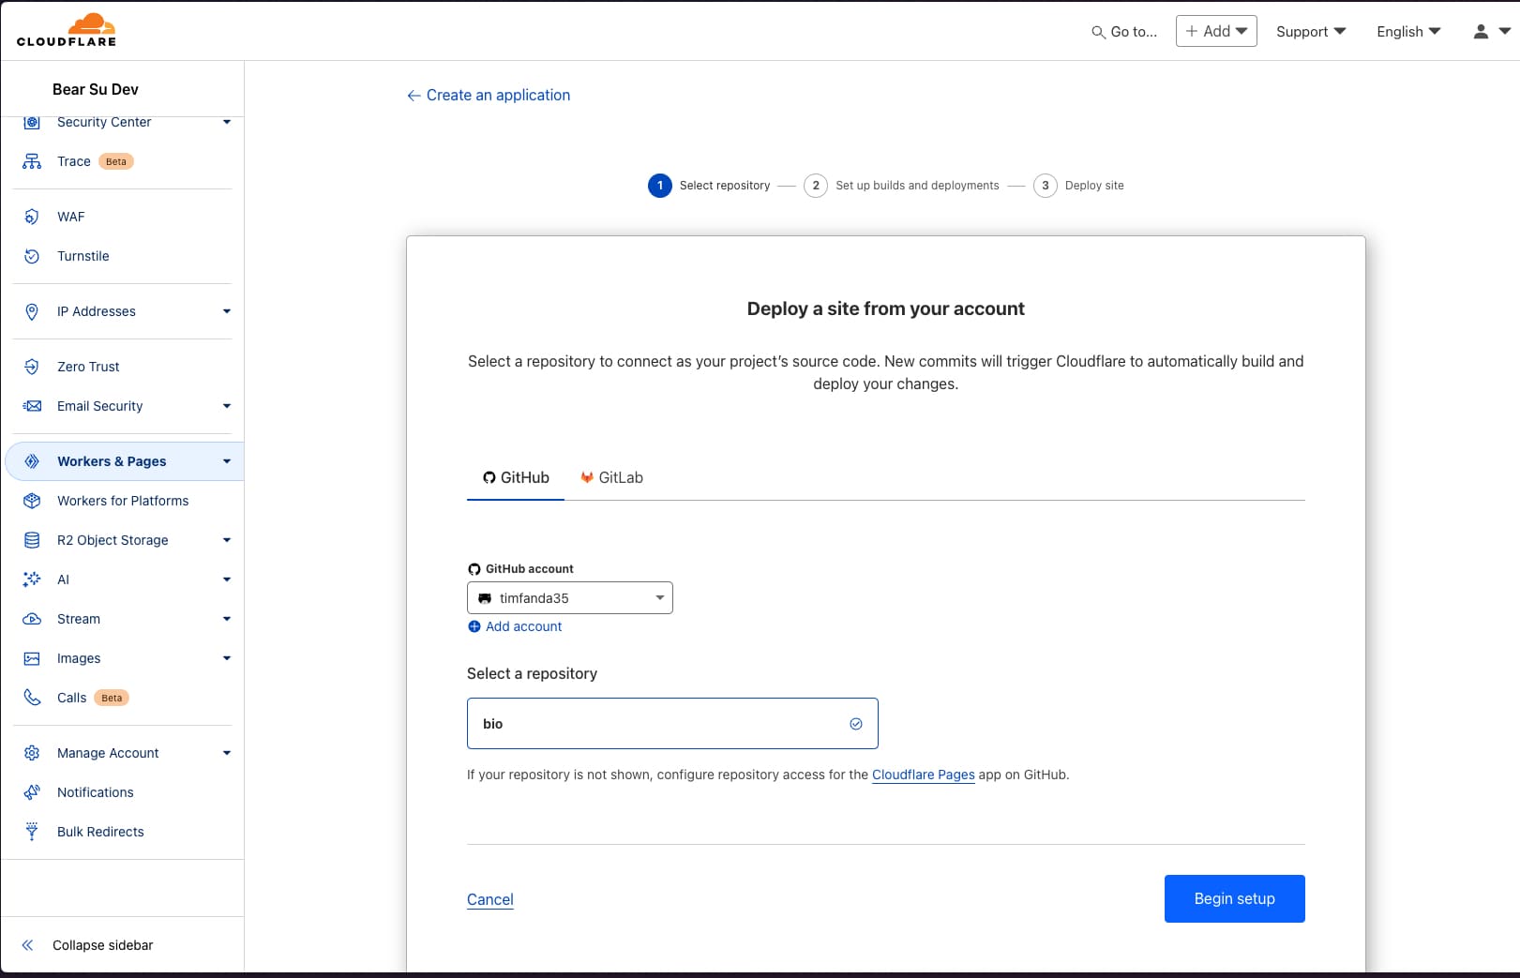The image size is (1520, 978).
Task: Click the Beta badge next to Calls
Action: coord(112,698)
